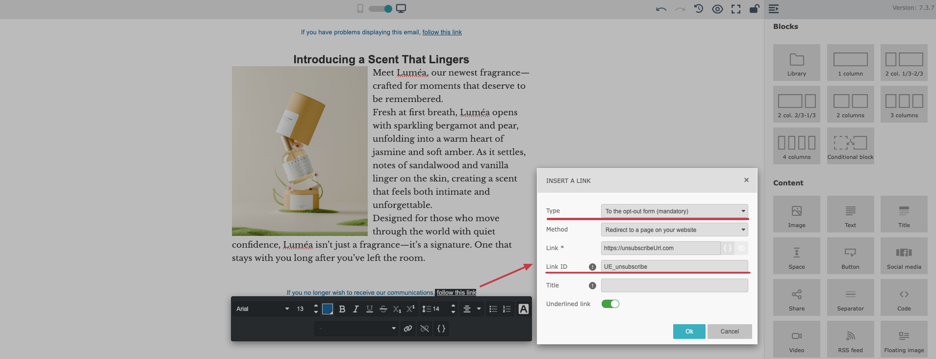The image size is (936, 359).
Task: Preview the email with the eye icon
Action: click(717, 9)
